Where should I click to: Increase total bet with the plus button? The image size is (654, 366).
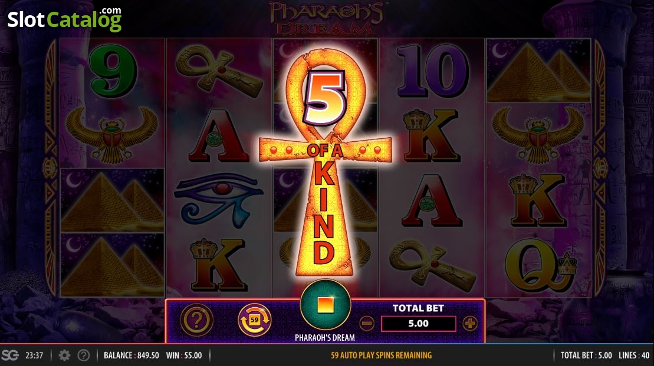coord(469,324)
